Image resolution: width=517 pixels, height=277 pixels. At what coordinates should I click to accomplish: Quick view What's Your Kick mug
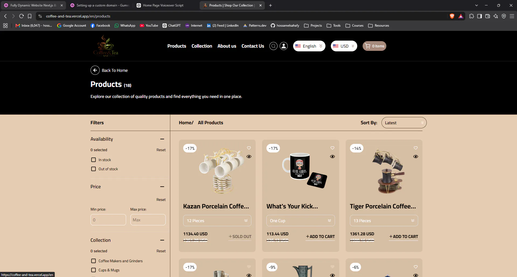(x=332, y=157)
